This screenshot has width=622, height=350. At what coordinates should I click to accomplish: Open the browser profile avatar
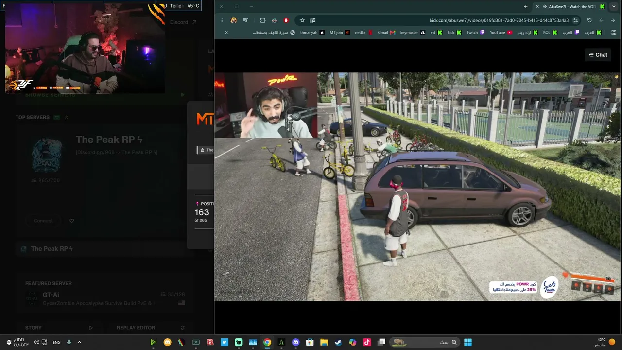234,20
